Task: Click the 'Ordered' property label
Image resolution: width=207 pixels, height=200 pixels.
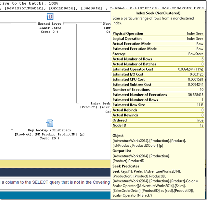Action: [x=120, y=120]
